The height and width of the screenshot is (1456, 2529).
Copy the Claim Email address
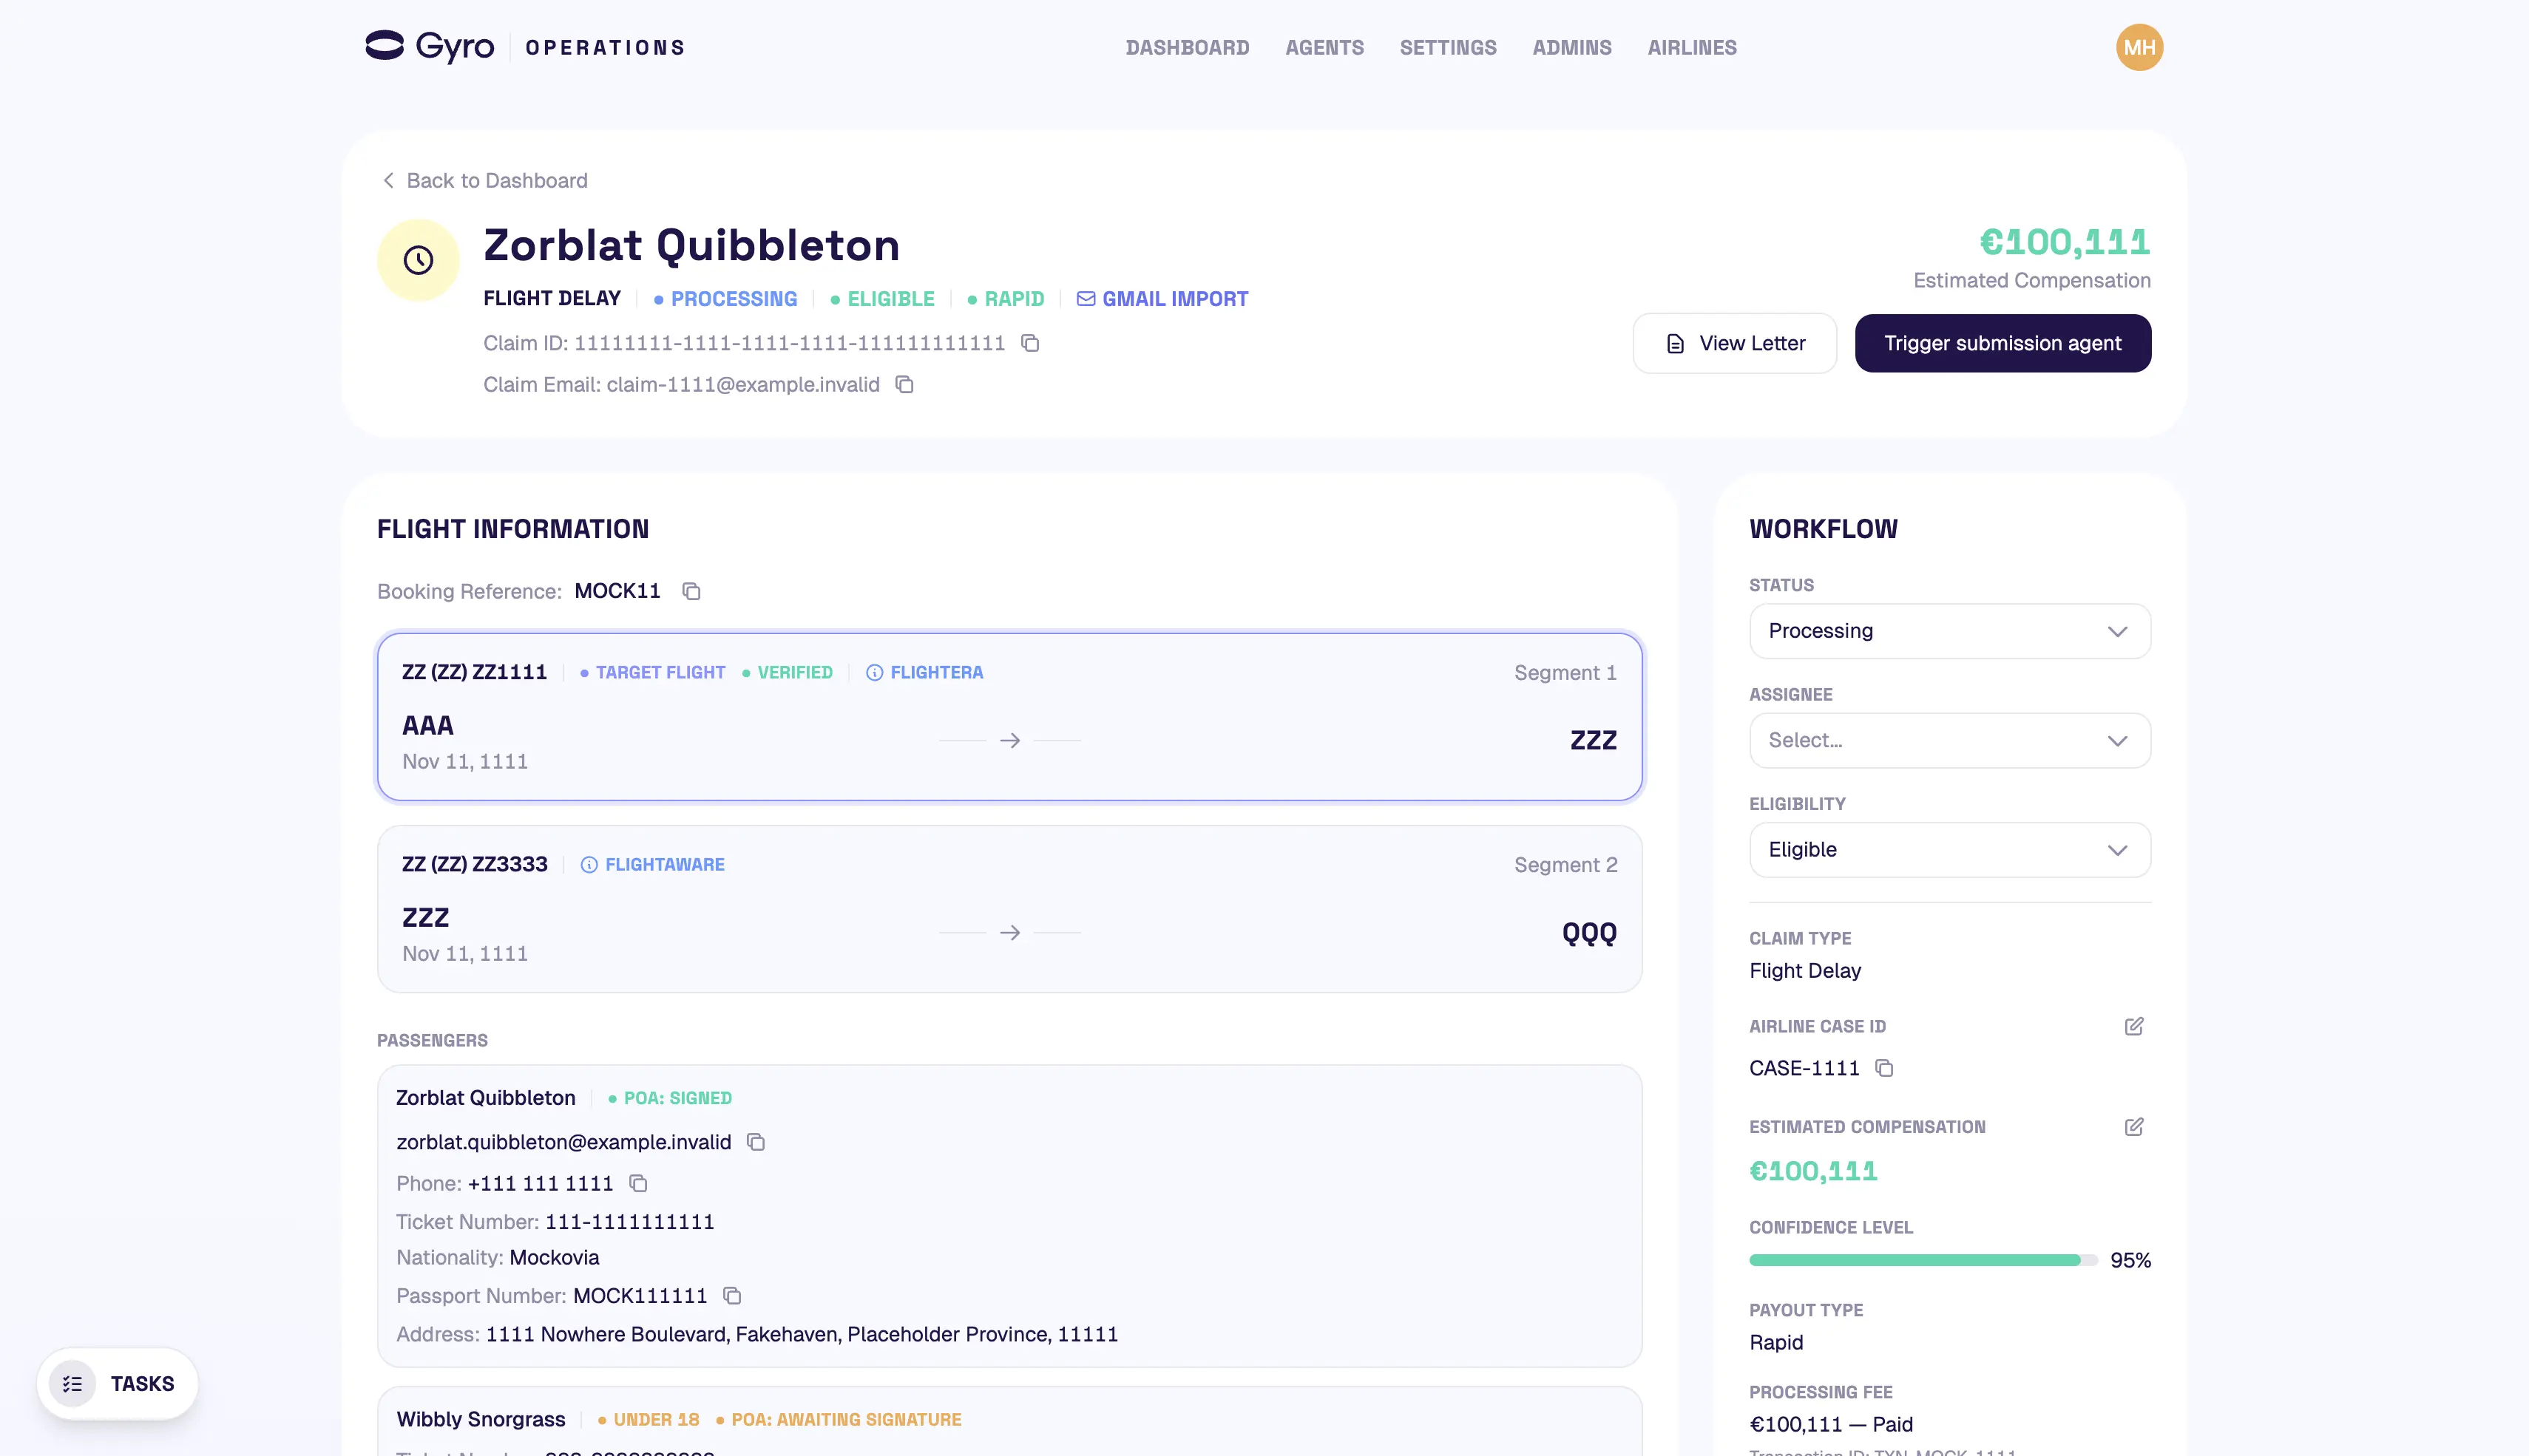pos(904,385)
